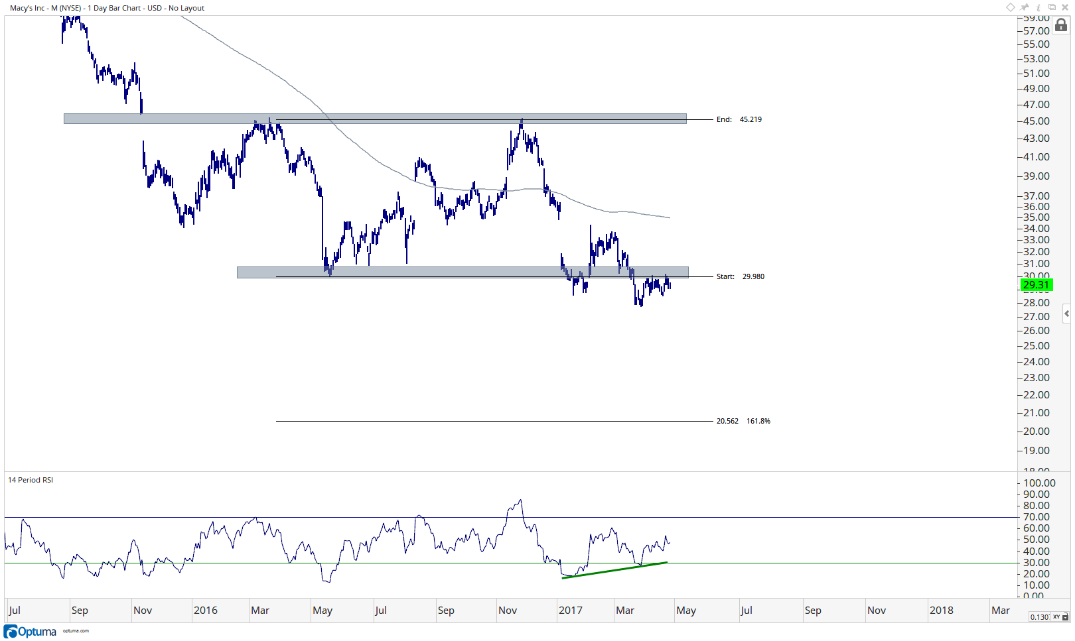Click the 0.130 scale value field
Screen dimensions: 1075x641
[x=1039, y=617]
